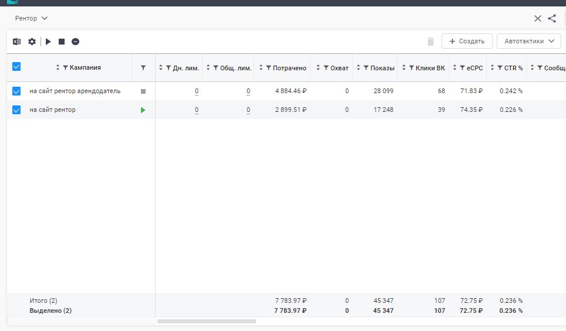Image resolution: width=566 pixels, height=331 pixels.
Task: Click the Выделено (2) label
Action: 50,310
